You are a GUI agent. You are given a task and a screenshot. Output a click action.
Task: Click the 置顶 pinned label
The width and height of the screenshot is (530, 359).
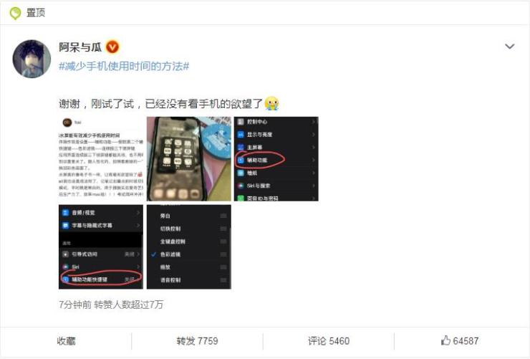pos(36,13)
